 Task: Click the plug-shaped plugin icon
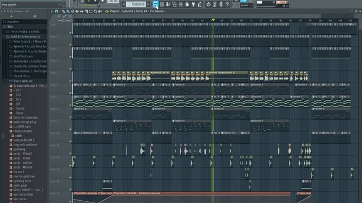193,4
